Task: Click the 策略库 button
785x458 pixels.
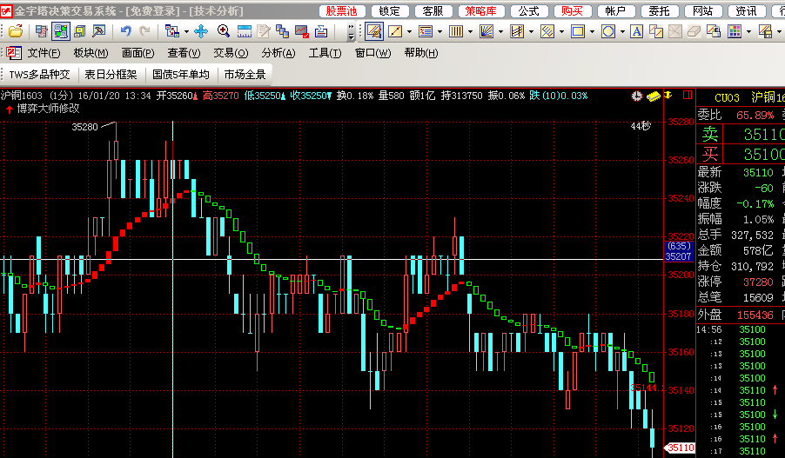Action: (480, 11)
